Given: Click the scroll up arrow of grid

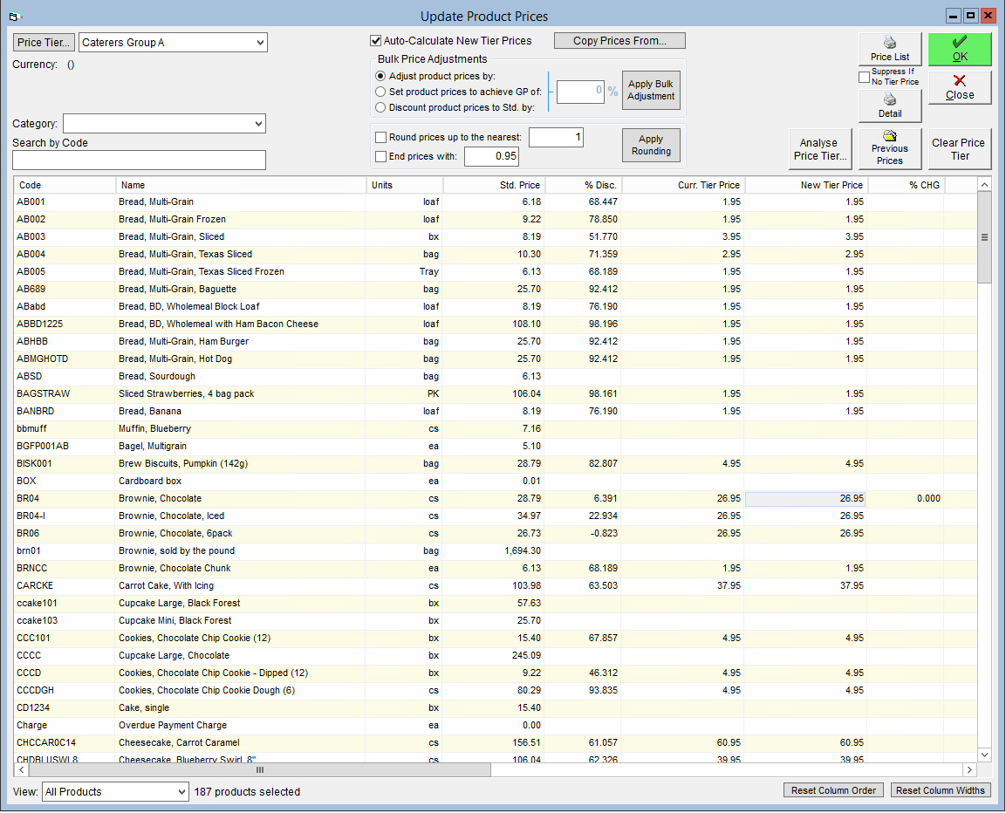Looking at the screenshot, I should click(984, 186).
